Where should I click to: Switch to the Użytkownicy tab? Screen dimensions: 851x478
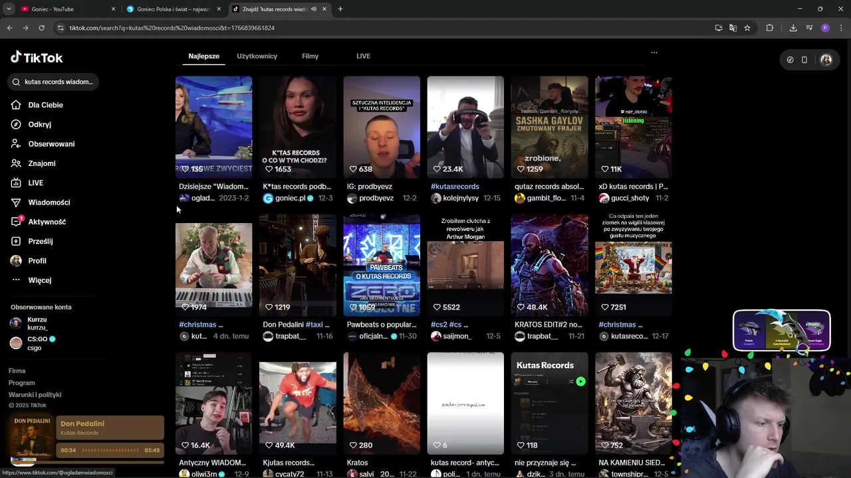coord(257,56)
